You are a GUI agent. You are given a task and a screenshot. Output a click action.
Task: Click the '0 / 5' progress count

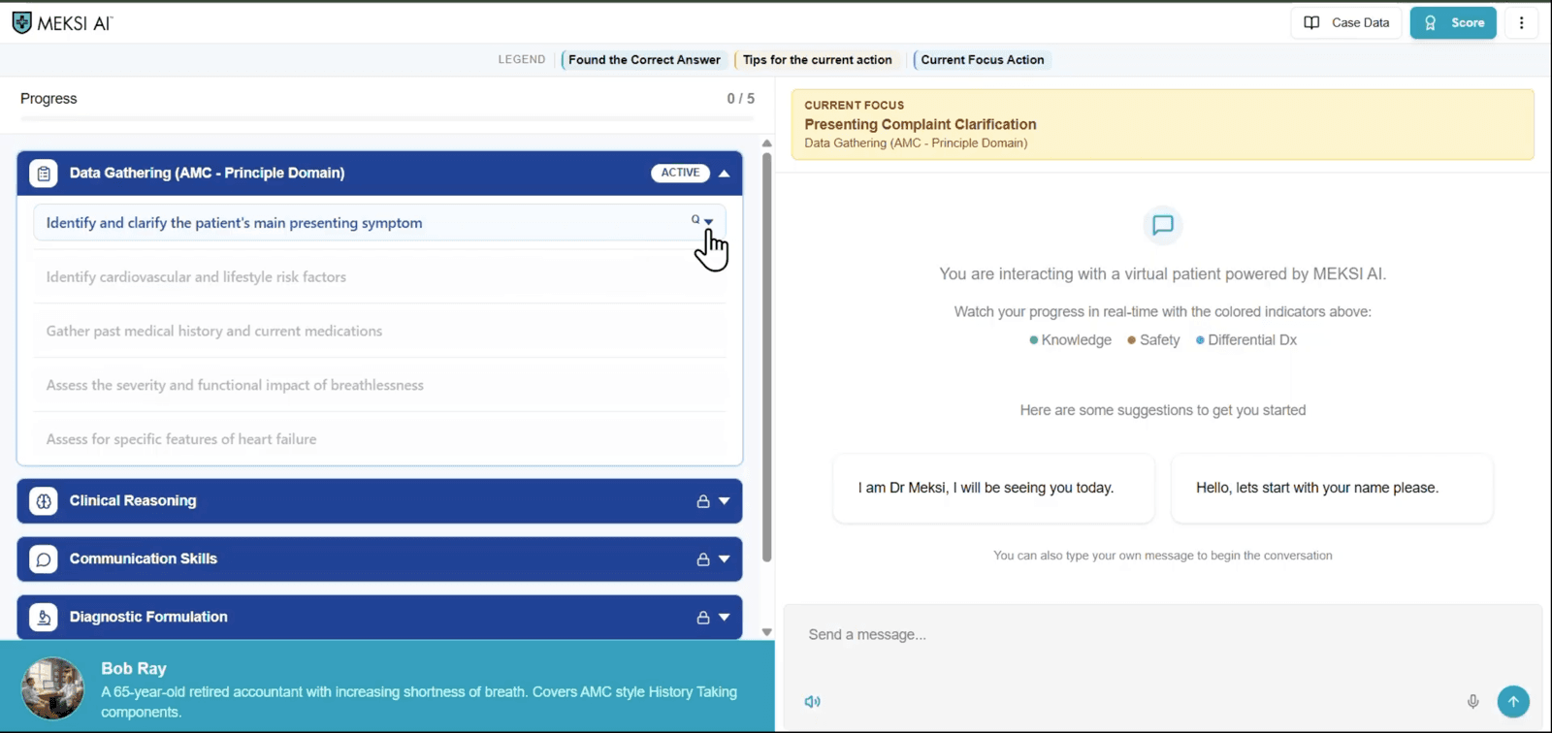(740, 99)
